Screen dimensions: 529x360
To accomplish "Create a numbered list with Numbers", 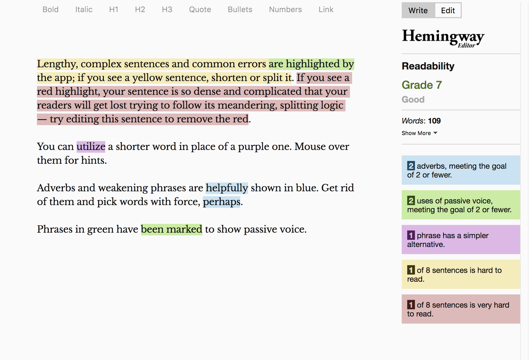I will [285, 9].
